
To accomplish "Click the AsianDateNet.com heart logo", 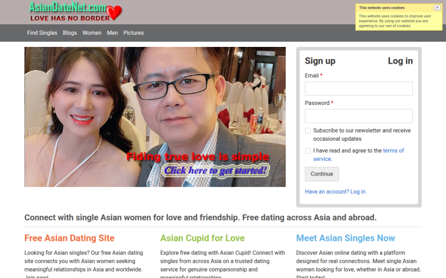I will (75, 12).
